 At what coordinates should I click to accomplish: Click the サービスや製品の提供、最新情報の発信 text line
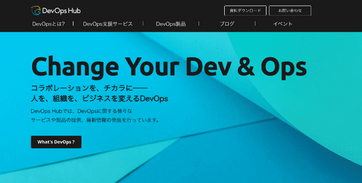click(95, 120)
